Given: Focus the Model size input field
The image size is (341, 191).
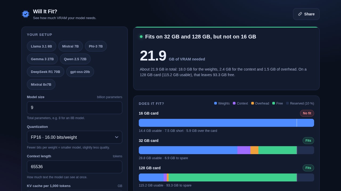Looking at the screenshot, I should [x=75, y=108].
